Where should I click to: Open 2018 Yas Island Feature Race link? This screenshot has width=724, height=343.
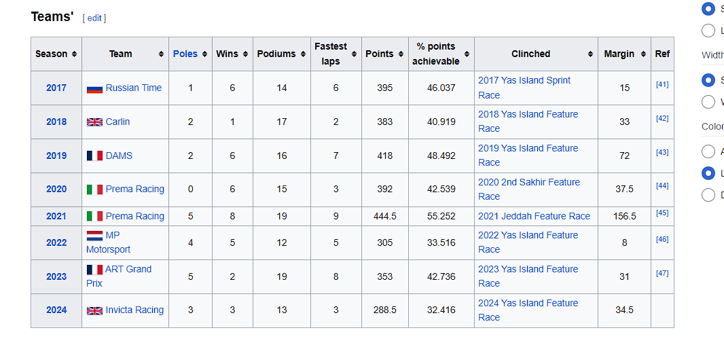(x=528, y=122)
